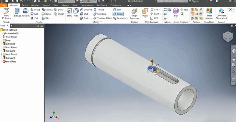This screenshot has height=122, width=236.
Task: Select End of Part marker
Action: [9, 62]
